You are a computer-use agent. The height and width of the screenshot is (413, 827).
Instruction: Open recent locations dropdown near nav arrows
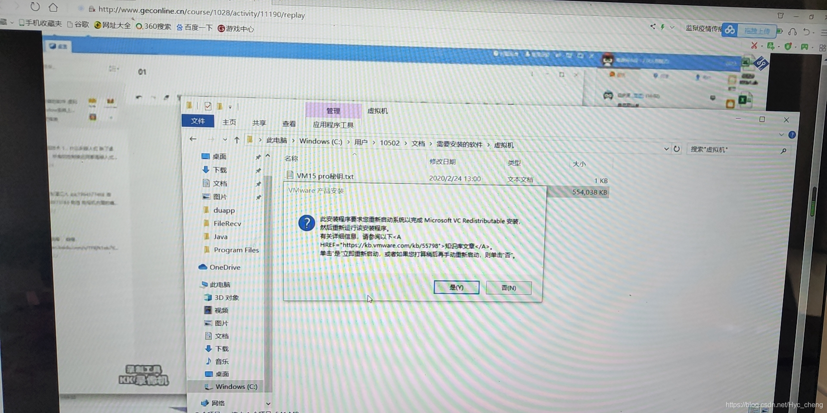tap(224, 139)
